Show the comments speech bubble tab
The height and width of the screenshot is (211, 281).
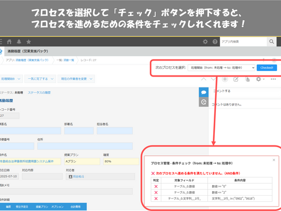(203, 92)
